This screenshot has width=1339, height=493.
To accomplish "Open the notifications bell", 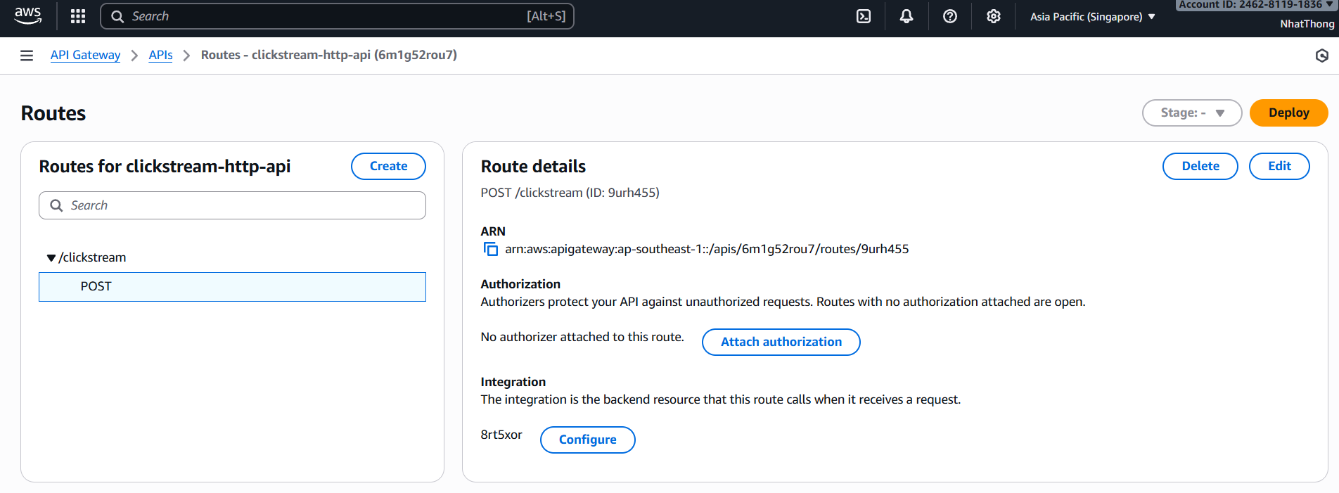I will tap(906, 16).
